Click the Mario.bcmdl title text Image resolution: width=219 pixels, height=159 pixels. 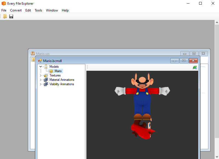click(x=52, y=61)
